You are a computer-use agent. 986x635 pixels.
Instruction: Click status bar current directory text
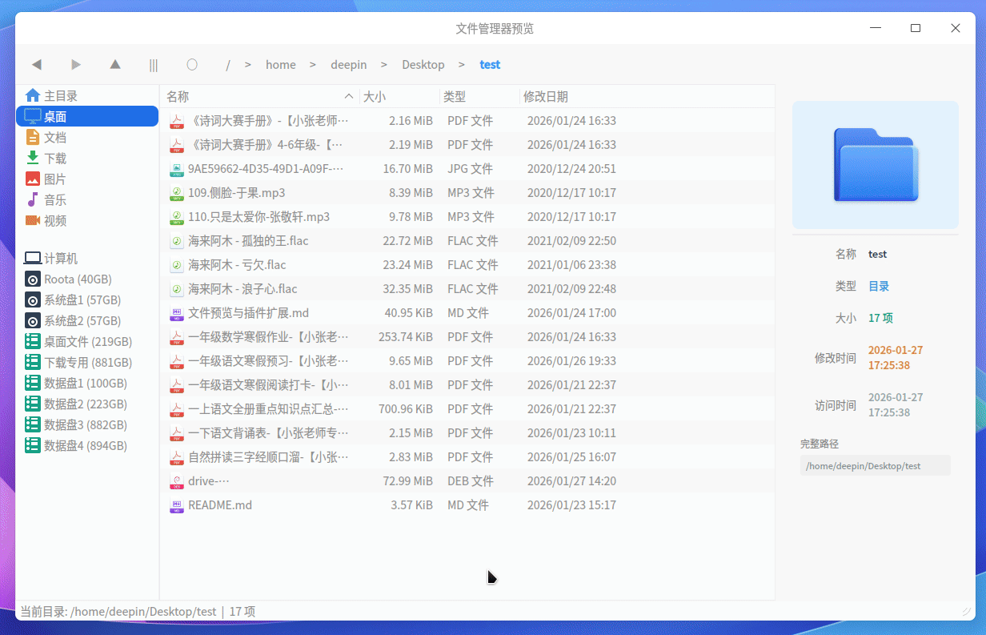138,611
